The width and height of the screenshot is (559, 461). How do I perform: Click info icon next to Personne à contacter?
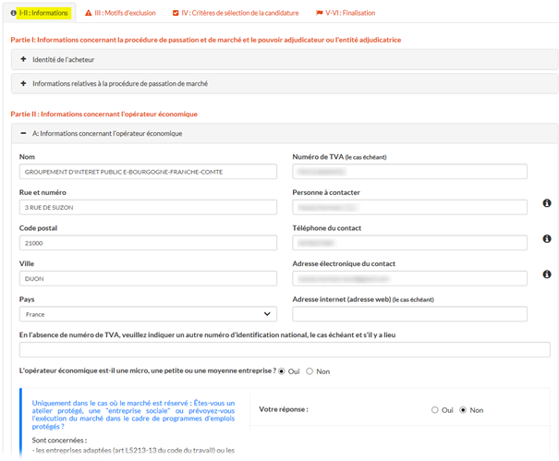point(546,203)
